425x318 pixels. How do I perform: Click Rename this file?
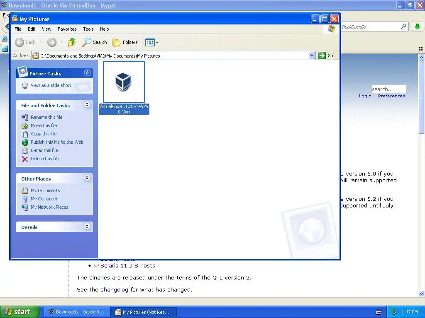click(x=46, y=117)
